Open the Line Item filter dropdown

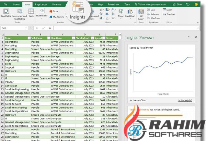tap(73, 38)
